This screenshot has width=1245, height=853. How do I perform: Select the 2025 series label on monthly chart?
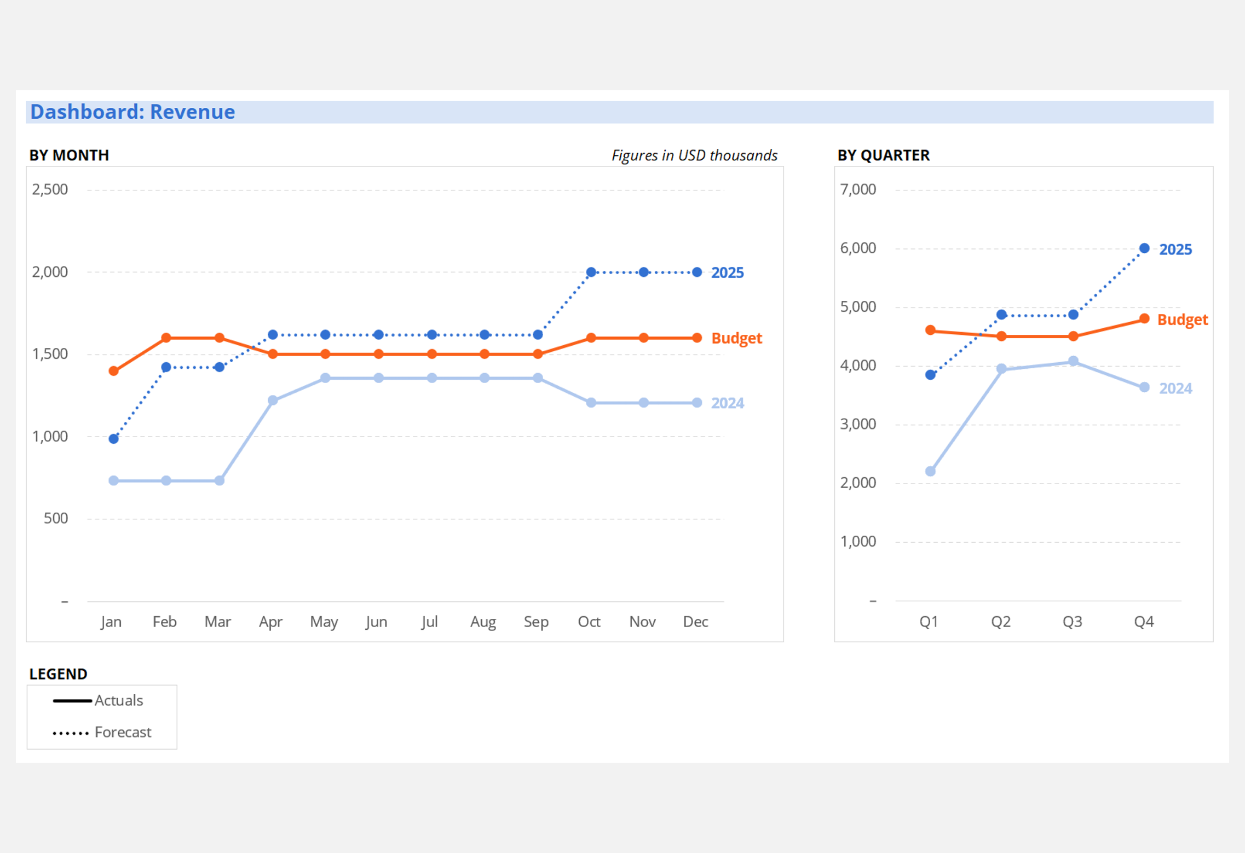point(728,273)
